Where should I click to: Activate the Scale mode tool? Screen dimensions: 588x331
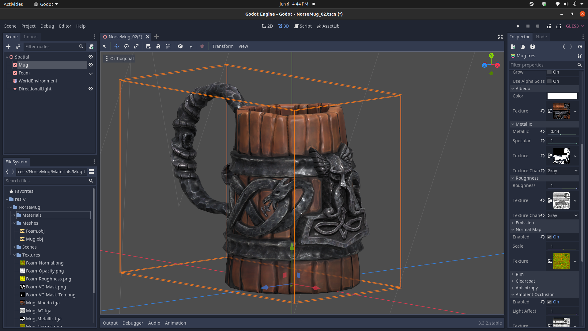[x=136, y=46]
